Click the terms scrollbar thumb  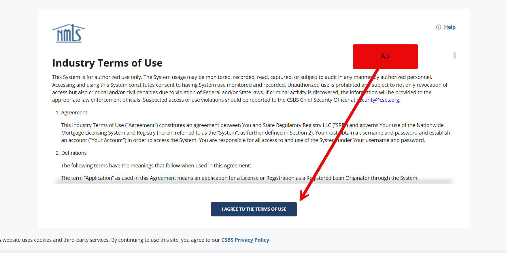click(x=454, y=55)
